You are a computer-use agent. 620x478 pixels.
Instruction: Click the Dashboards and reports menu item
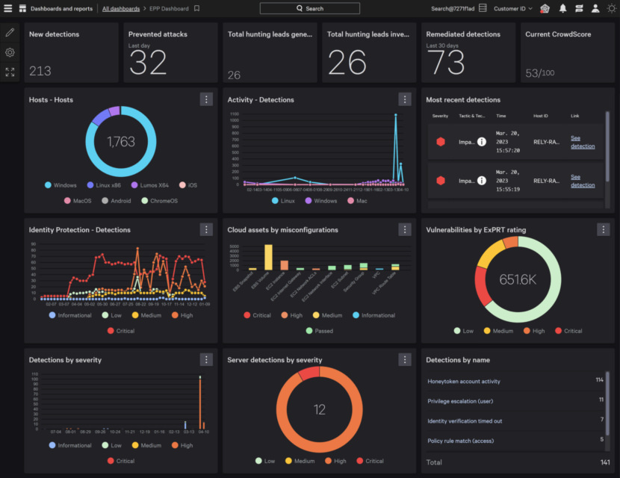62,8
